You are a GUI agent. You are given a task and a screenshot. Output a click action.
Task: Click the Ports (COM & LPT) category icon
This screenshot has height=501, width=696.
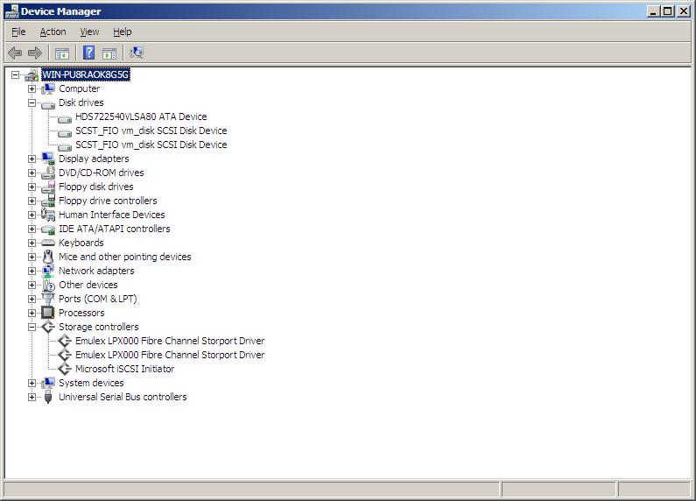48,299
